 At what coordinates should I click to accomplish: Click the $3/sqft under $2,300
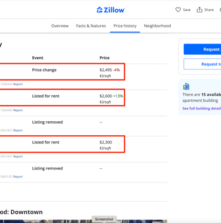(x=105, y=148)
